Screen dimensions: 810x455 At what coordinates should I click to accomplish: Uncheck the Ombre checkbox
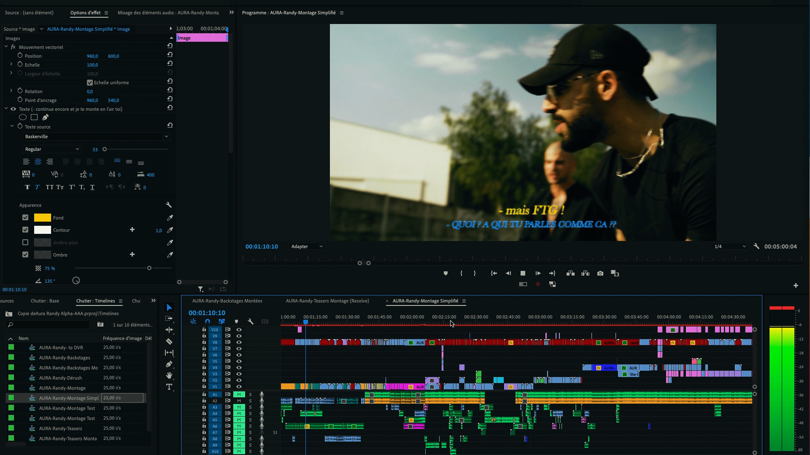point(25,254)
